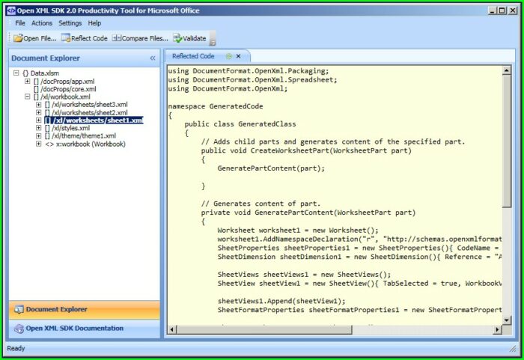Select /docProps/core.xml tree item
Screen dimensions: 524x360
coord(65,89)
